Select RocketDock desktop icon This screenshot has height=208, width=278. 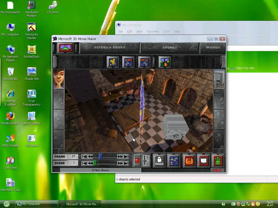click(x=31, y=52)
